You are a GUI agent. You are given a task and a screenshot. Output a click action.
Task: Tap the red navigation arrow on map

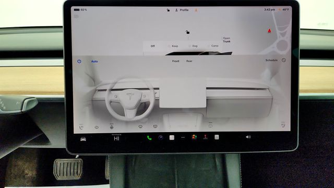269,31
